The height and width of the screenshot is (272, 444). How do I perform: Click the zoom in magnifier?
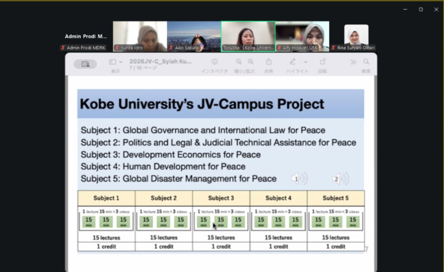(x=251, y=62)
